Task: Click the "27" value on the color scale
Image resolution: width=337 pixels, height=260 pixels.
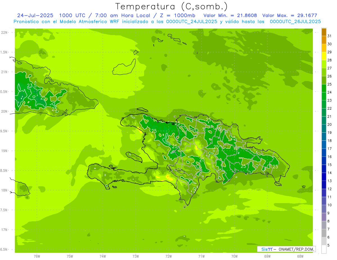Action: tap(330, 68)
